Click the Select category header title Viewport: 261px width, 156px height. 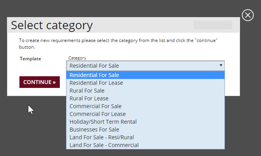pyautogui.click(x=52, y=25)
